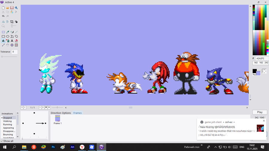Viewport: 269px width, 151px height.
Task: Select the Bouncing animation
Action: (8, 135)
